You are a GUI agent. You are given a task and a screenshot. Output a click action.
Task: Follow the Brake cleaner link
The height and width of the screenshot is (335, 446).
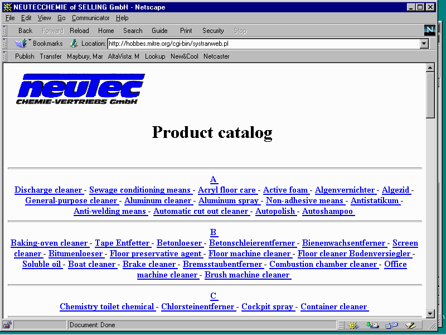click(149, 264)
